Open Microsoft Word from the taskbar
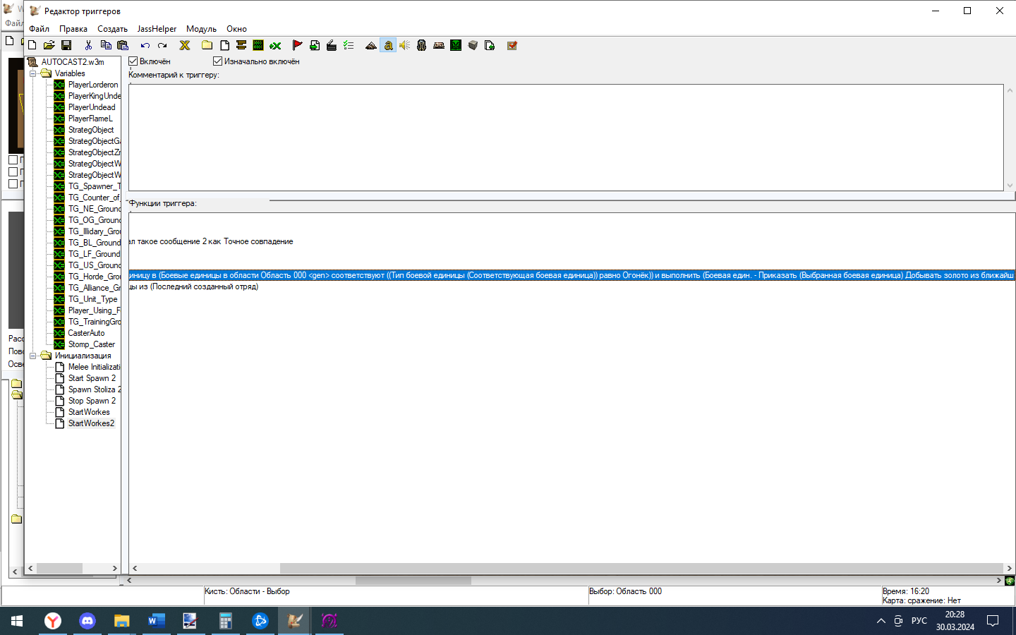Image resolution: width=1016 pixels, height=635 pixels. [x=156, y=621]
